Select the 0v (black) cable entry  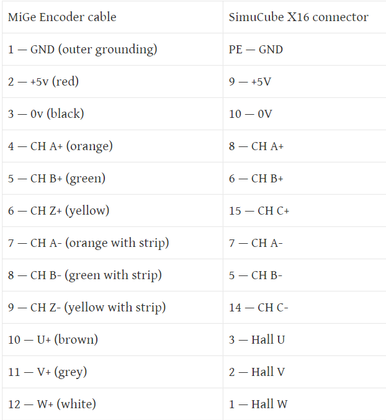[112, 114]
